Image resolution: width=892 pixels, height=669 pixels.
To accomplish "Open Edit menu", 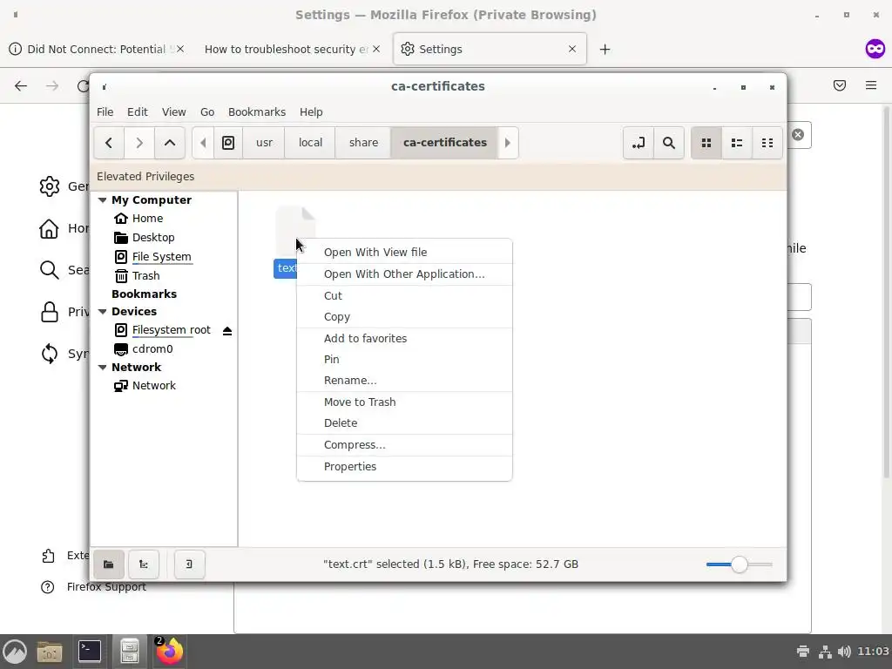I will (x=137, y=112).
